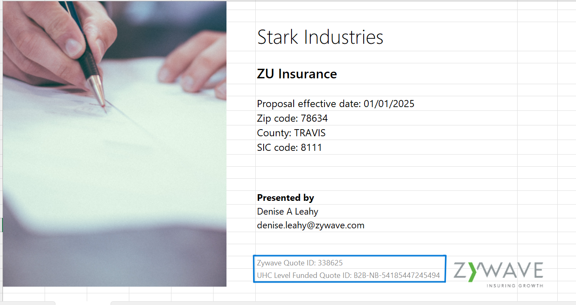The height and width of the screenshot is (305, 576).
Task: Select the County TRAVIS cell
Action: coord(291,133)
